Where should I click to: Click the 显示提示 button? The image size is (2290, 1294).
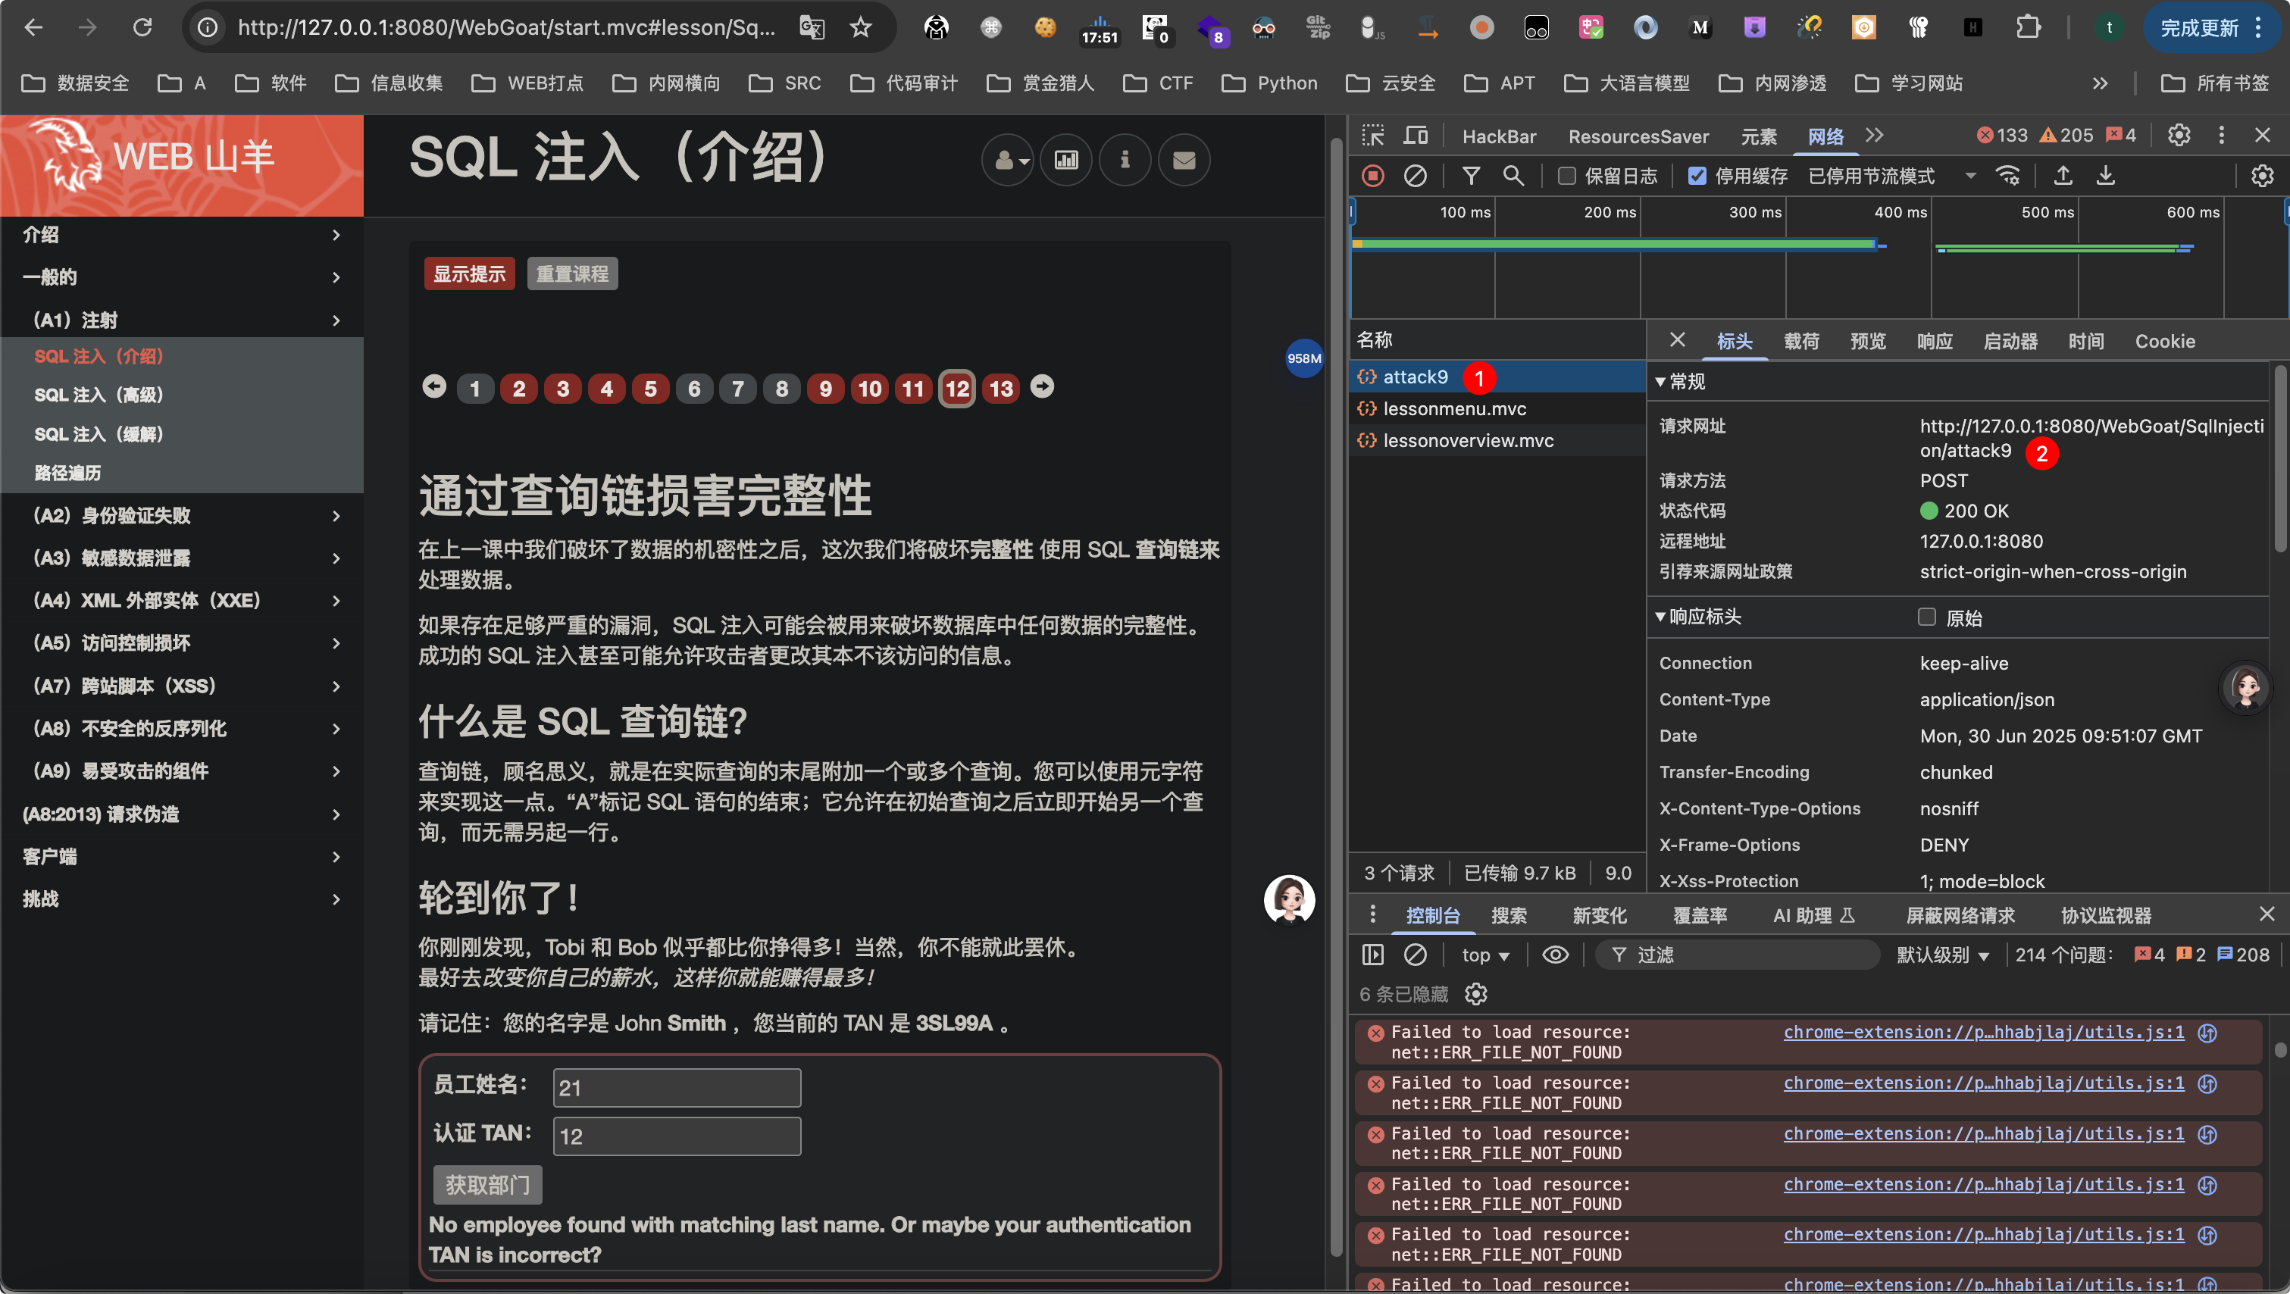pyautogui.click(x=468, y=273)
